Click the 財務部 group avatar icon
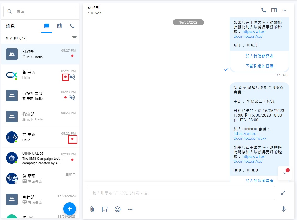Image resolution: width=297 pixels, height=220 pixels. [x=12, y=54]
